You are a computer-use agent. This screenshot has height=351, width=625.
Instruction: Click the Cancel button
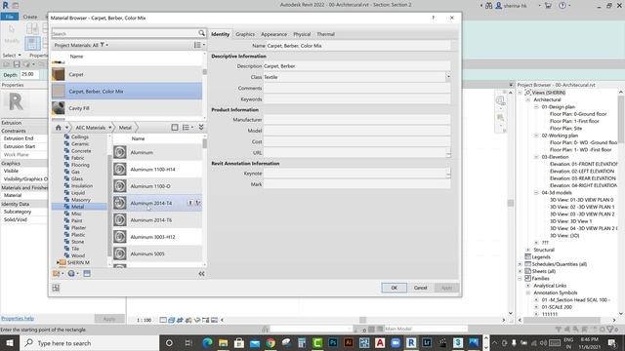coord(420,288)
